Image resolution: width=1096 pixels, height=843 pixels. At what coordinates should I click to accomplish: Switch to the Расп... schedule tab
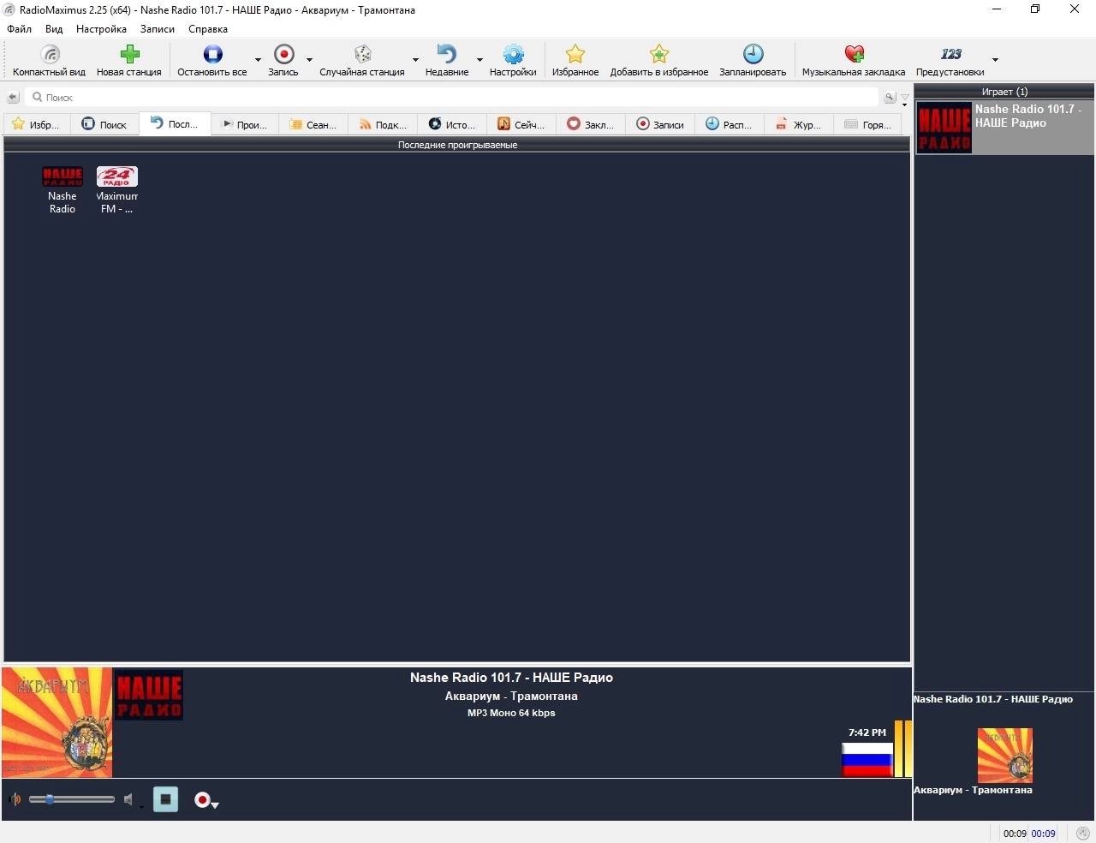730,124
